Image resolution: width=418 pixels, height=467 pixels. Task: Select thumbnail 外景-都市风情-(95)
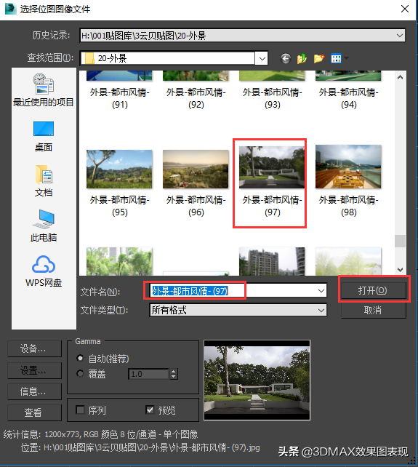119,169
